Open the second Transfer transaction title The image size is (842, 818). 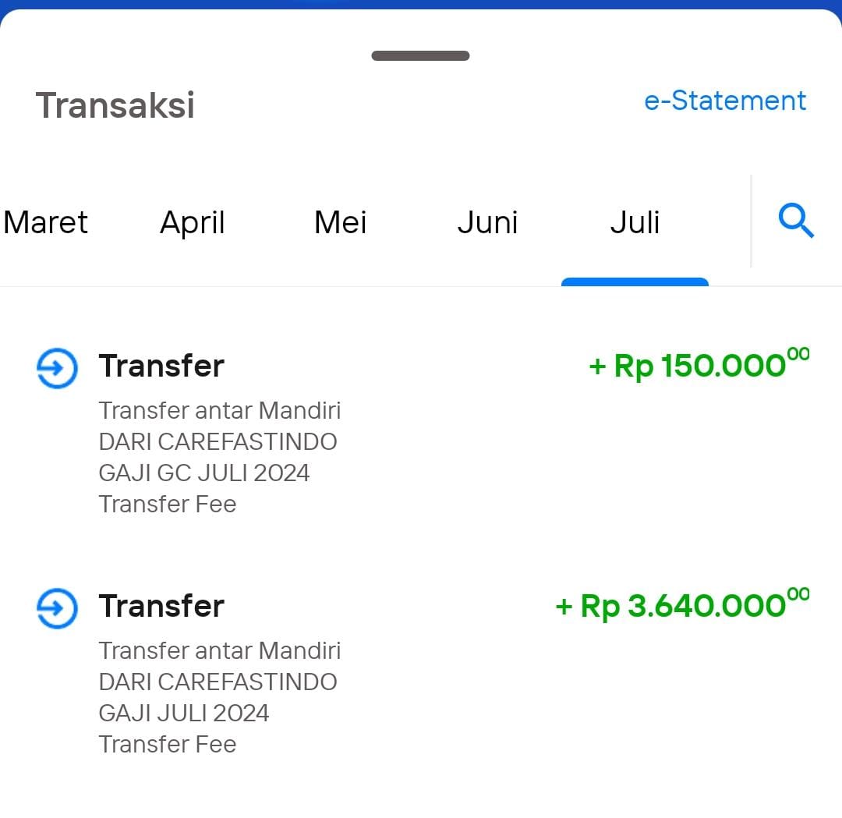coord(161,607)
